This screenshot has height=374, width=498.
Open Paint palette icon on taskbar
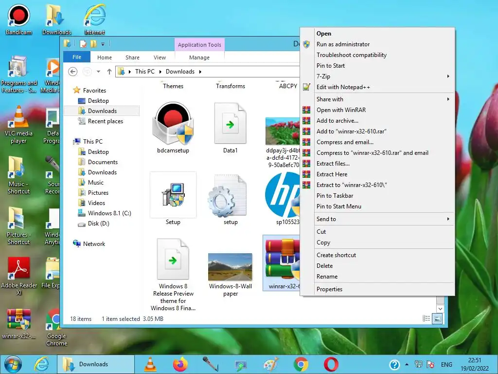point(270,364)
